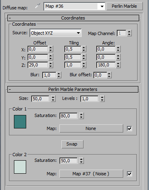Toggle the Color 2 map enable checkbox
Viewport: 149px width, 190px height.
click(129, 174)
